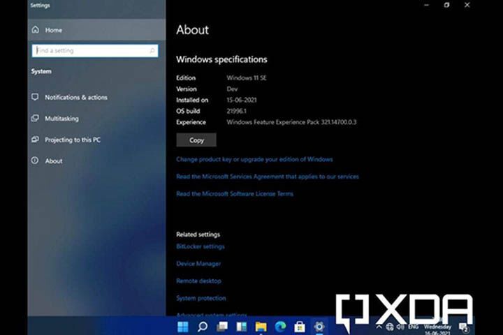This screenshot has height=335, width=503.
Task: Open volume speaker icon in tray
Action: tap(400, 327)
